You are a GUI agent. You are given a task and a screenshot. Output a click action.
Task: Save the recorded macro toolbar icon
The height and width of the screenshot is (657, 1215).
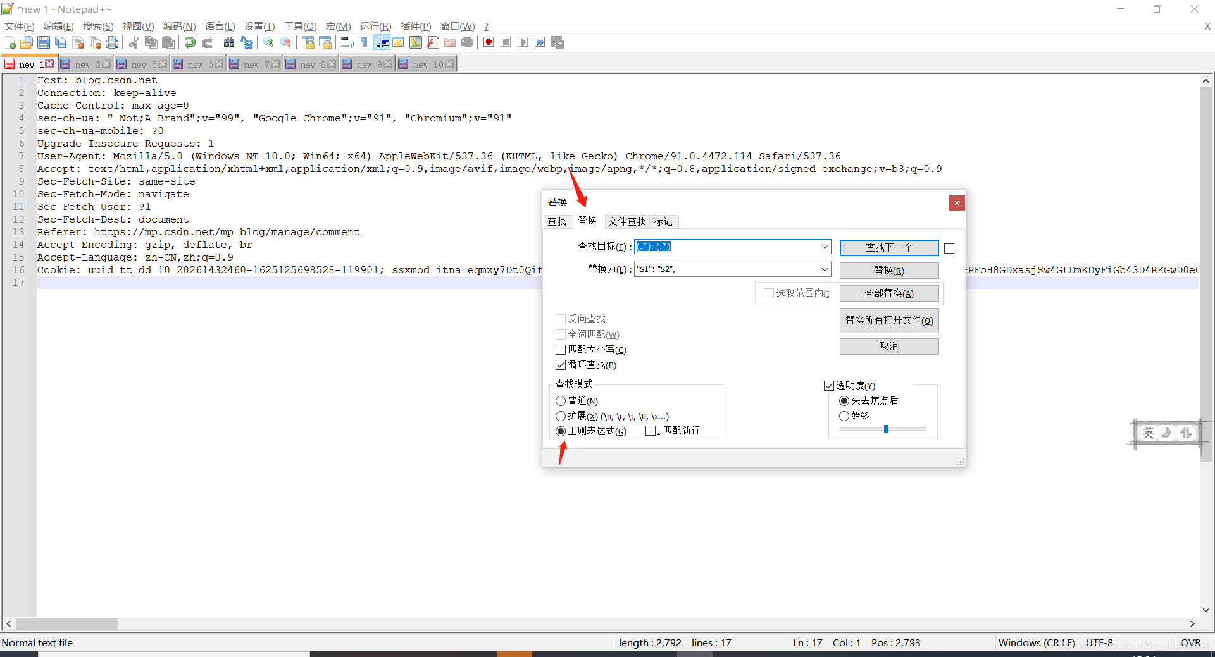click(x=558, y=42)
